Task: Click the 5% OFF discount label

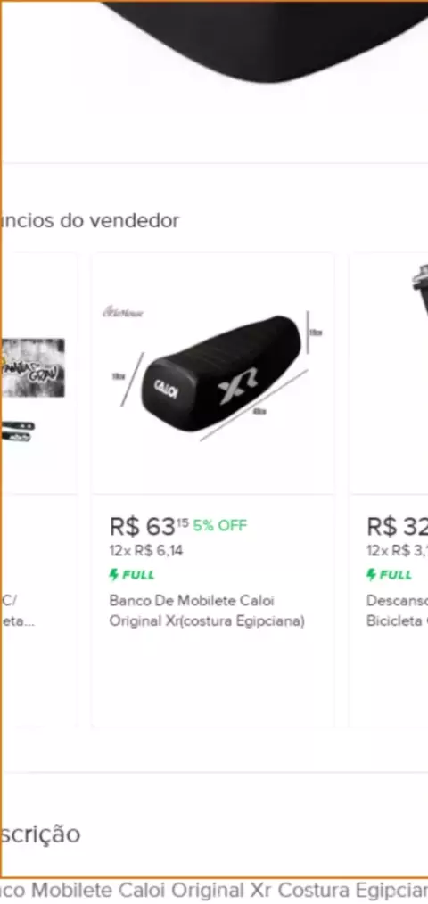Action: click(x=219, y=525)
